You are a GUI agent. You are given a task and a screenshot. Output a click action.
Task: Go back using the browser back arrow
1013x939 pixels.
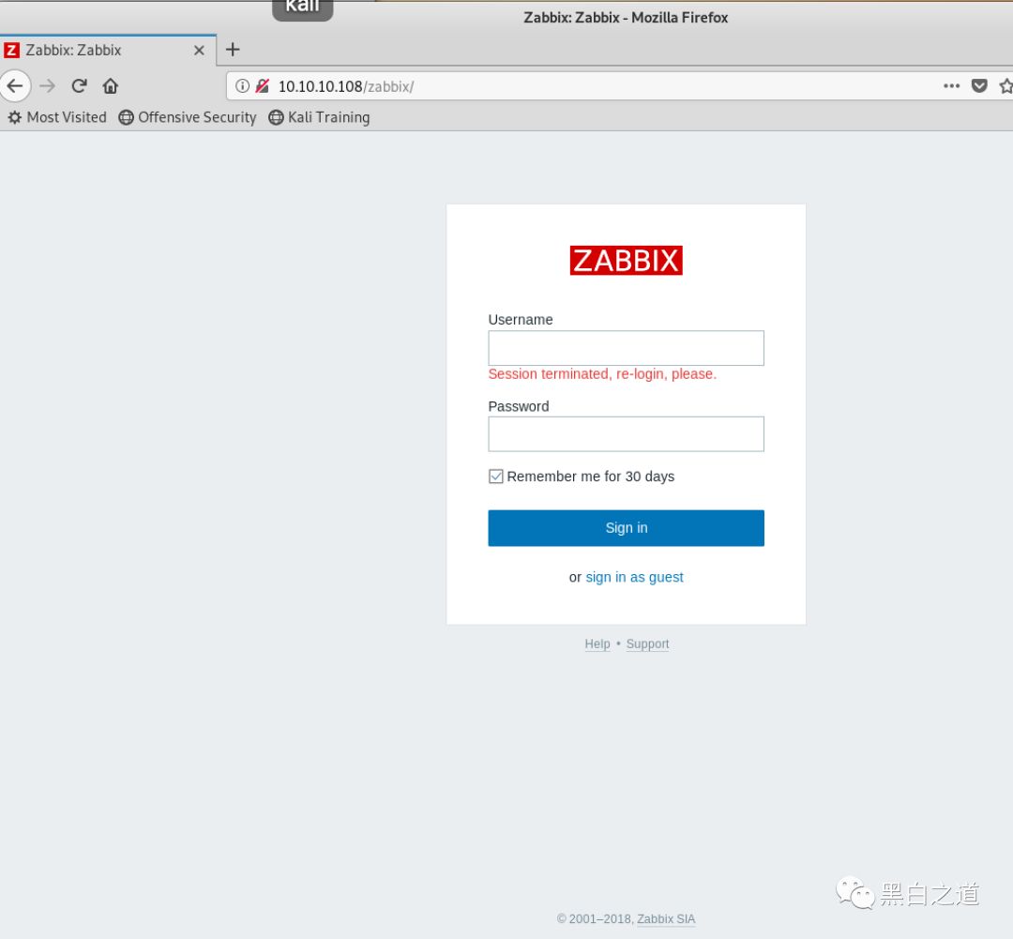[x=14, y=86]
